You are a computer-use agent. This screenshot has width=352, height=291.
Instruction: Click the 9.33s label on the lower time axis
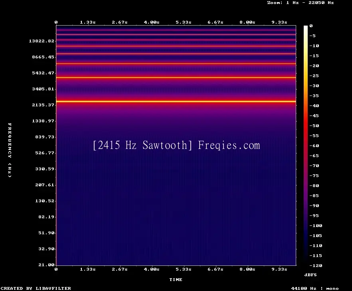[279, 269]
